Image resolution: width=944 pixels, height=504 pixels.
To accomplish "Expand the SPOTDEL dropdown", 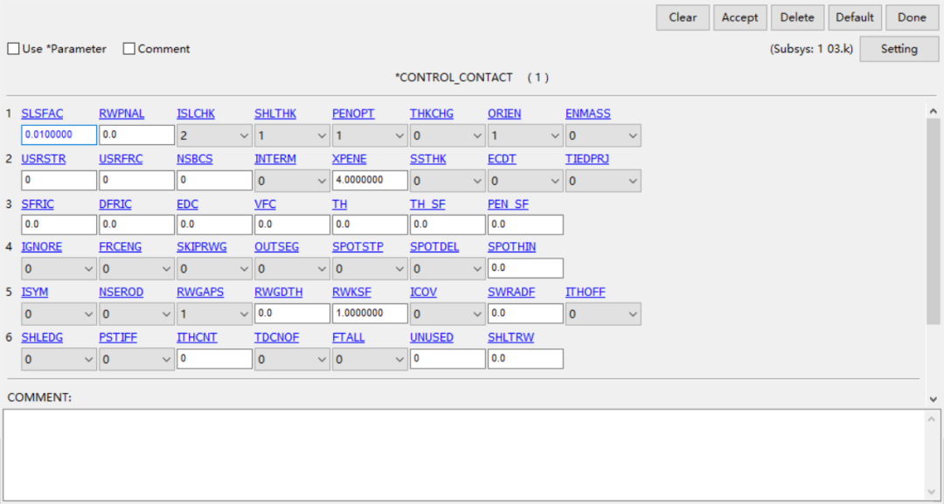I will click(448, 268).
